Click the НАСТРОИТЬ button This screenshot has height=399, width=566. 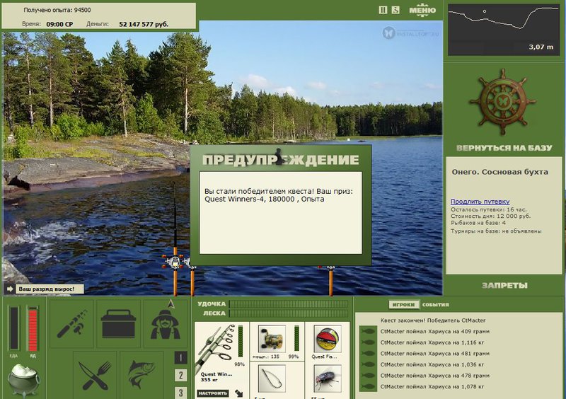tap(213, 393)
